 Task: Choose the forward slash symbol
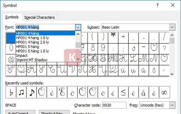click(164, 38)
